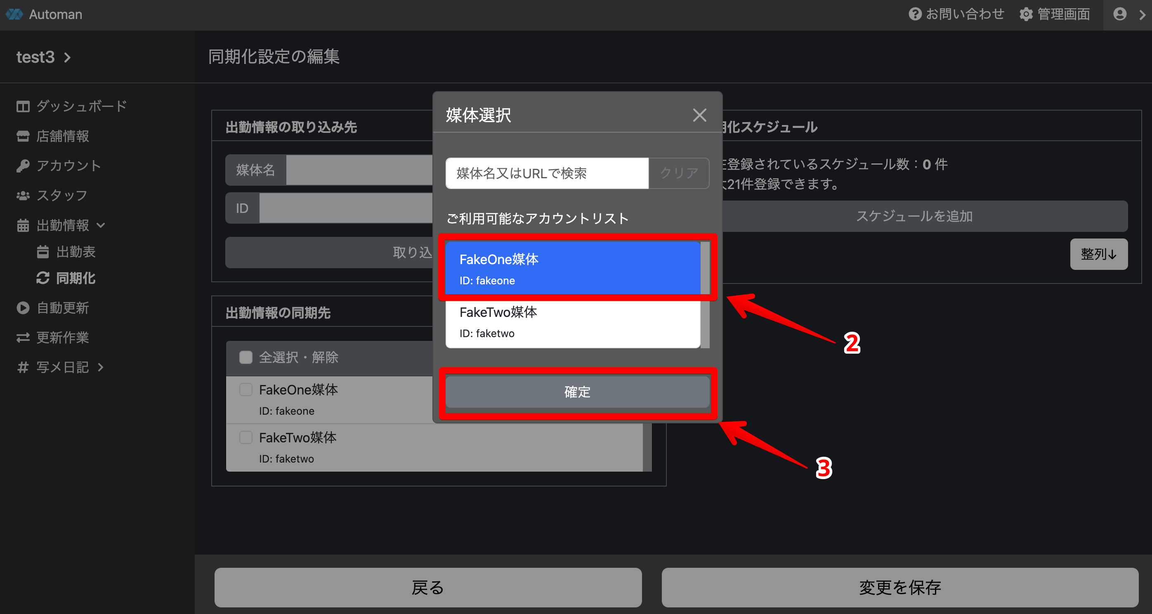Click the 変更を保存 button
This screenshot has width=1152, height=614.
tap(899, 587)
